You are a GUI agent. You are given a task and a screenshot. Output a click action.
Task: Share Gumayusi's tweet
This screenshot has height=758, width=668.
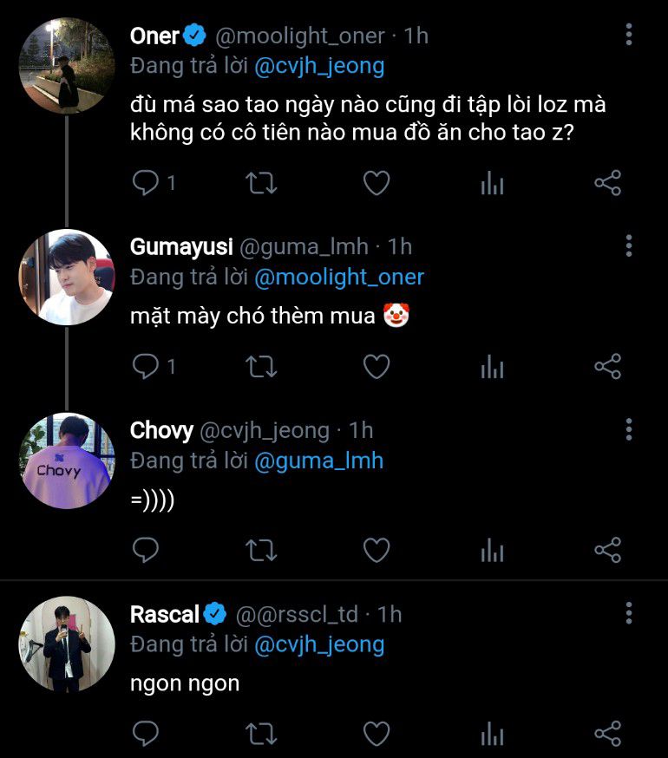607,367
